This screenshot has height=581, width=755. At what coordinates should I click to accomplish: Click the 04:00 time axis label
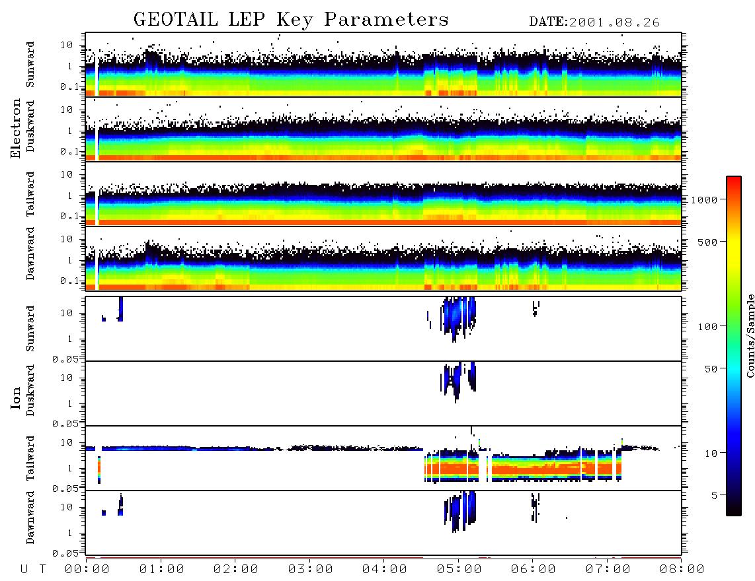[385, 570]
